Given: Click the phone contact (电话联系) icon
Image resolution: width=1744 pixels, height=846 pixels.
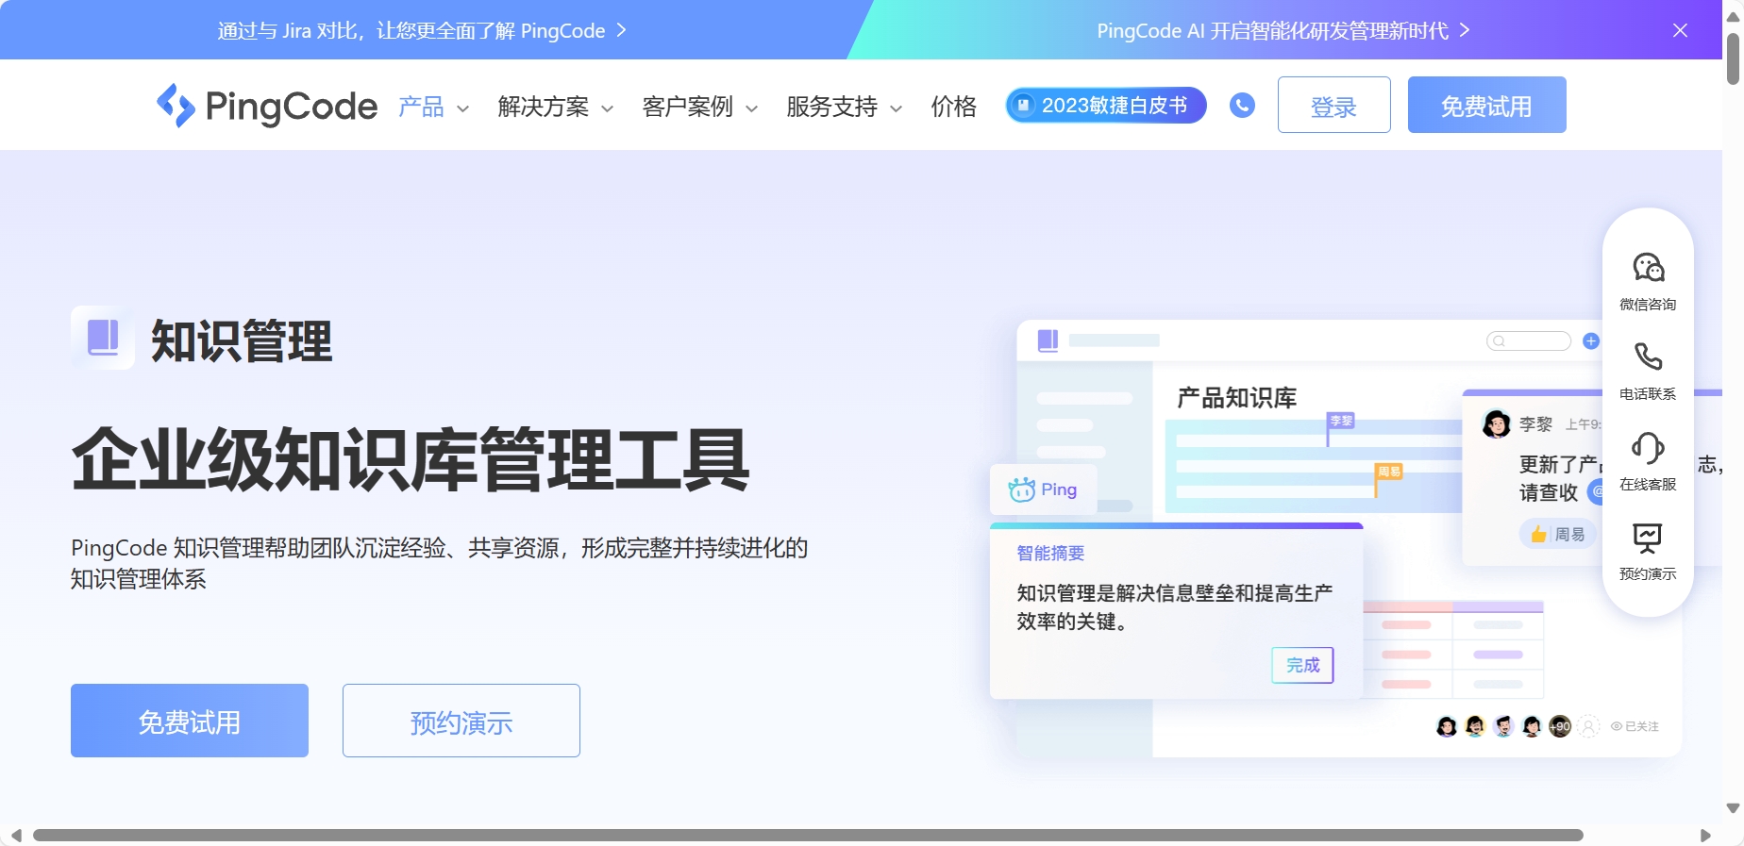Looking at the screenshot, I should 1648,357.
